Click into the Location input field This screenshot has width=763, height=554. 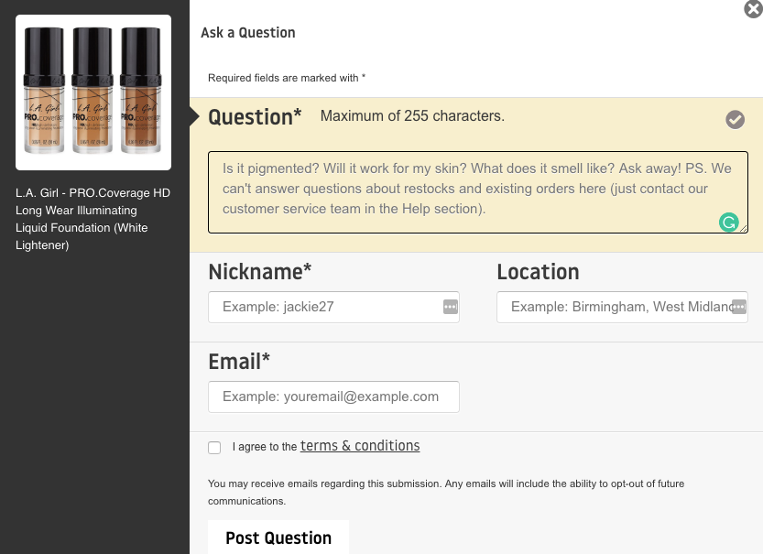[622, 307]
